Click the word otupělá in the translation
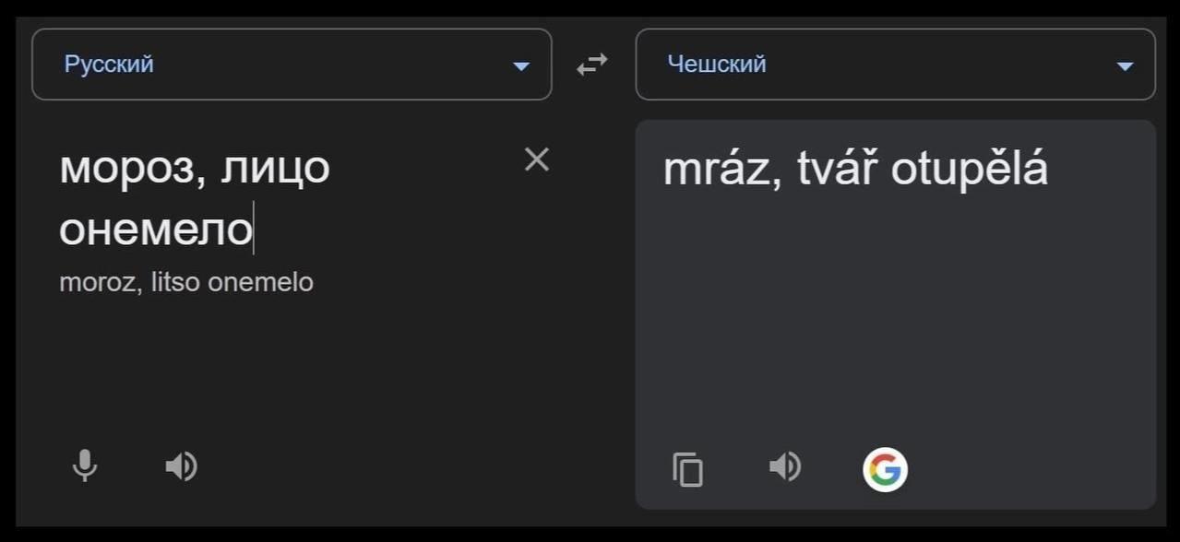Screen dimensions: 1180x542 click(x=969, y=170)
